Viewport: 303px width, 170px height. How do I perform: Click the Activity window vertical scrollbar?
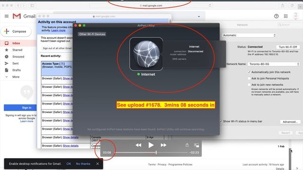(x=170, y=21)
